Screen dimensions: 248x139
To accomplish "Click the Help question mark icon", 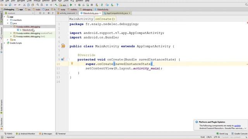I will 117,5.
